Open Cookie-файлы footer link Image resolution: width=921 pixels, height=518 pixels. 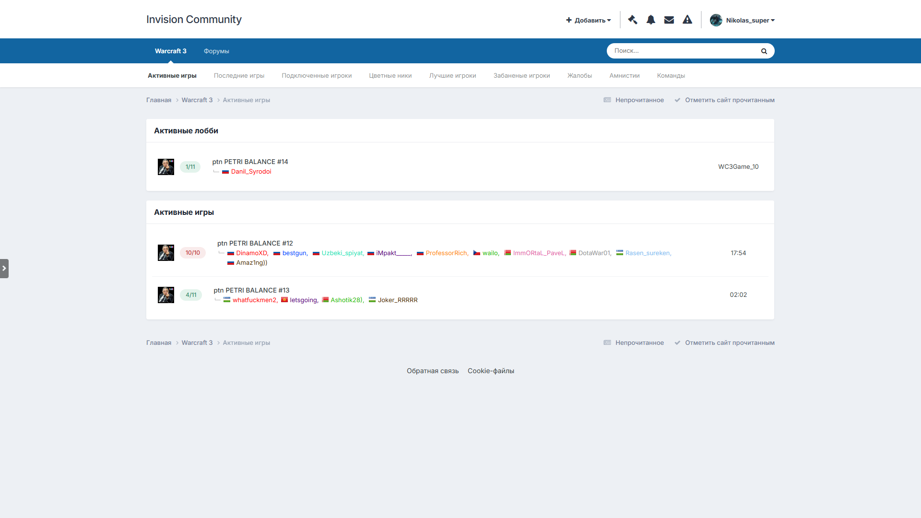click(490, 371)
